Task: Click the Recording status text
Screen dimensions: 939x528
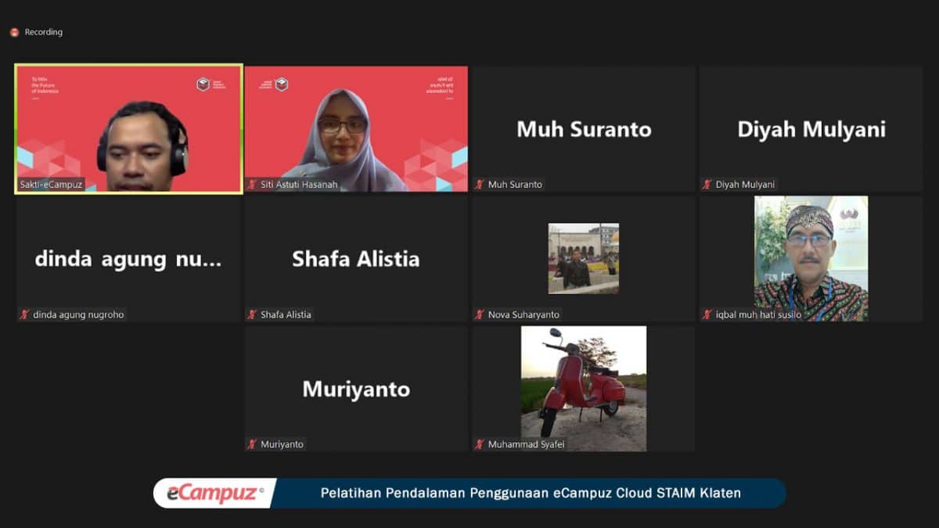Action: point(44,32)
